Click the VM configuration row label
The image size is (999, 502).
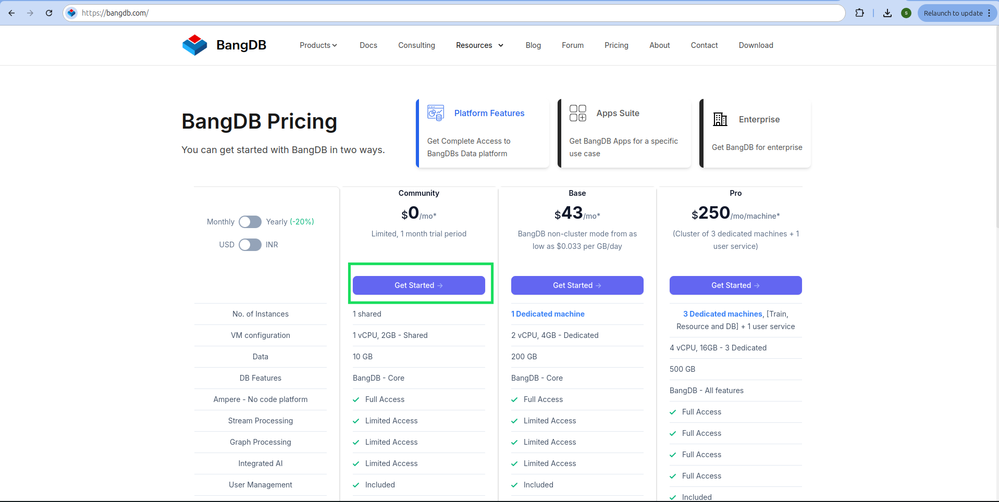click(261, 335)
